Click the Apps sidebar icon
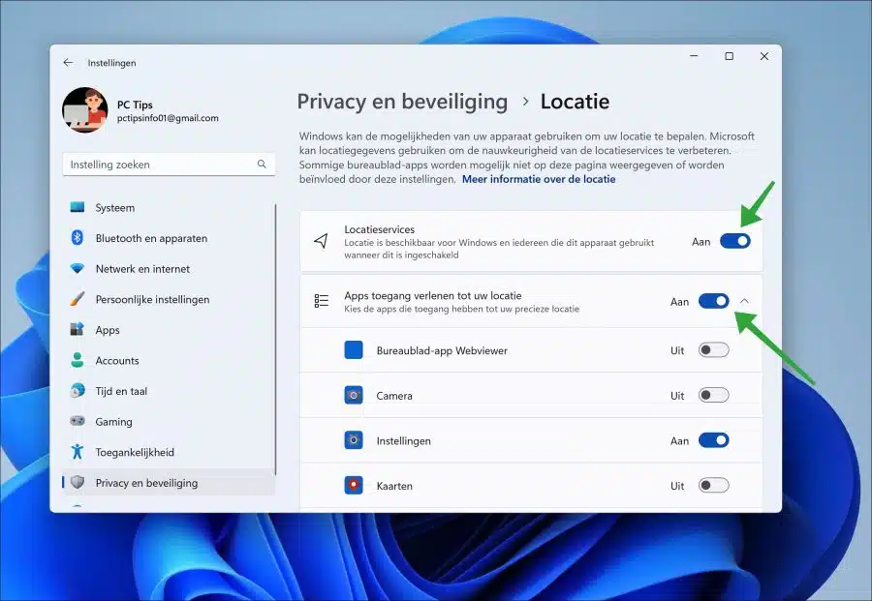This screenshot has width=872, height=601. [78, 329]
